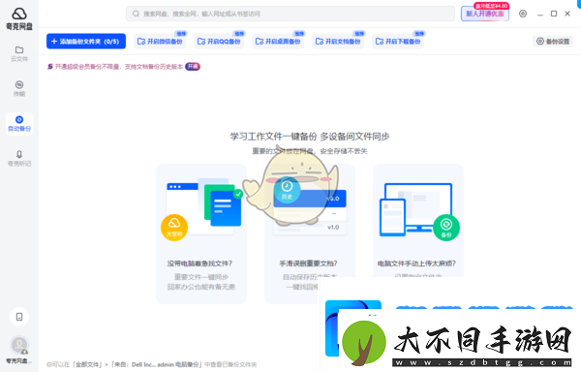Enable 开启桌面备份 desktop backup
The height and width of the screenshot is (372, 581).
point(278,41)
